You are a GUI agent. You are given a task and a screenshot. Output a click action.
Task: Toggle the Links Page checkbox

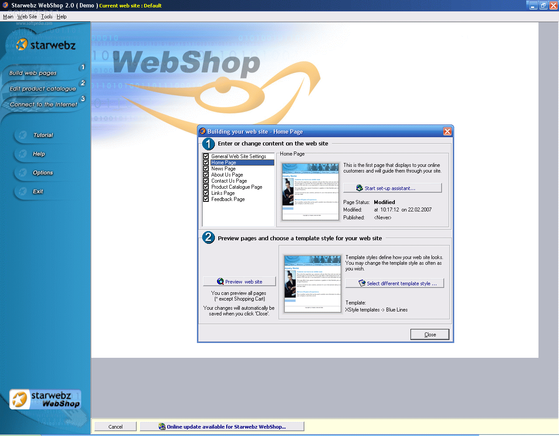click(x=206, y=193)
